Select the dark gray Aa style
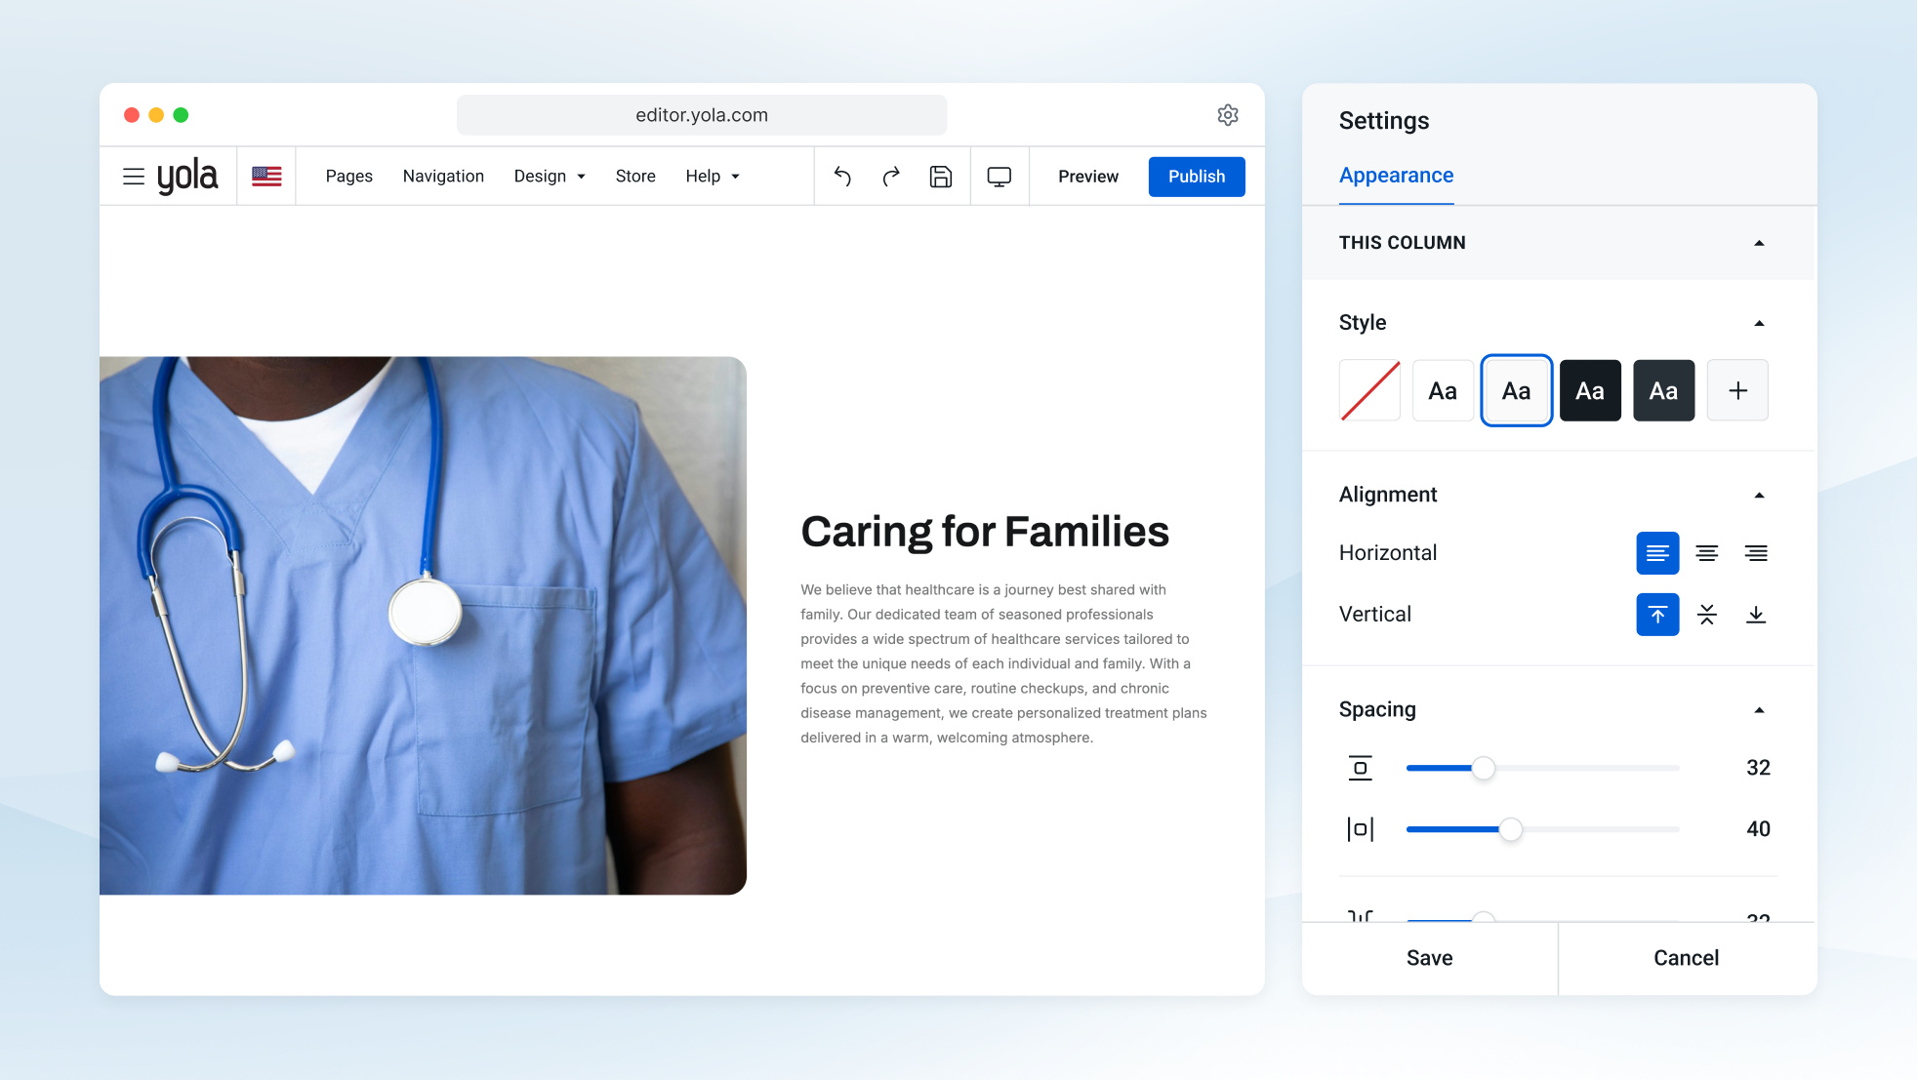The image size is (1918, 1080). point(1664,390)
